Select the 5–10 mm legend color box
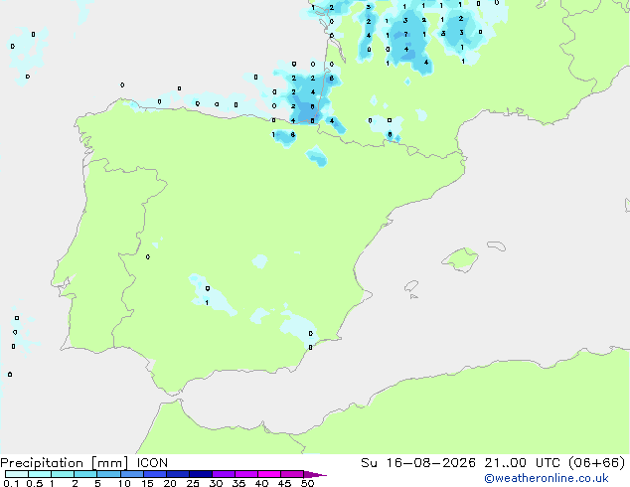630x487 pixels. click(108, 474)
